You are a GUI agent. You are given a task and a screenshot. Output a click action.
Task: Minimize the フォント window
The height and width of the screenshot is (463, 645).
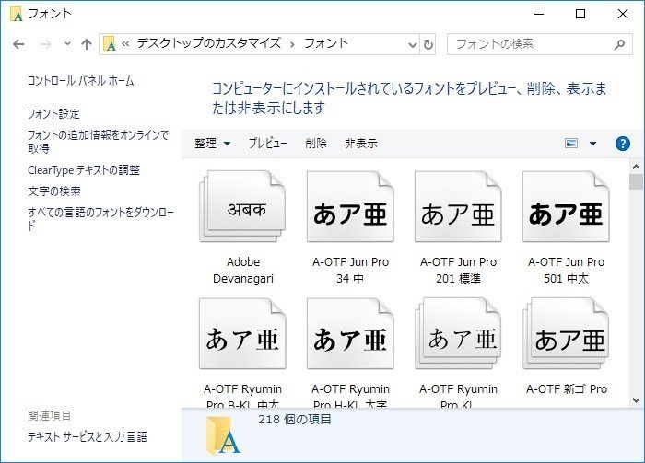point(539,14)
